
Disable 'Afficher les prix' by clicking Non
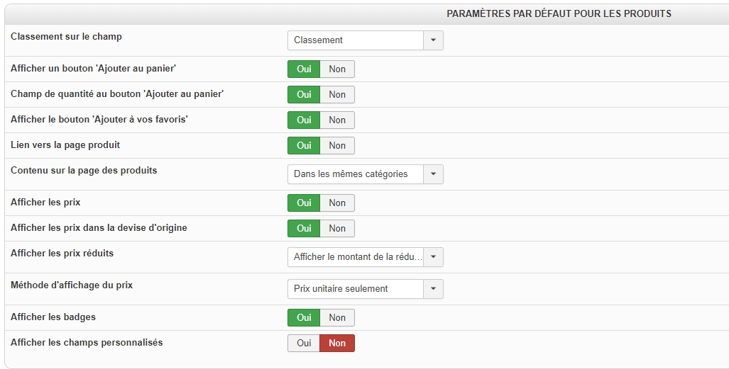pos(337,203)
